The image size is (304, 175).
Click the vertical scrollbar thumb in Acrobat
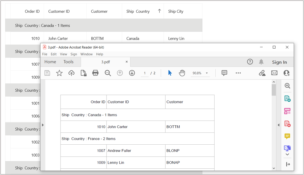pyautogui.click(x=274, y=90)
